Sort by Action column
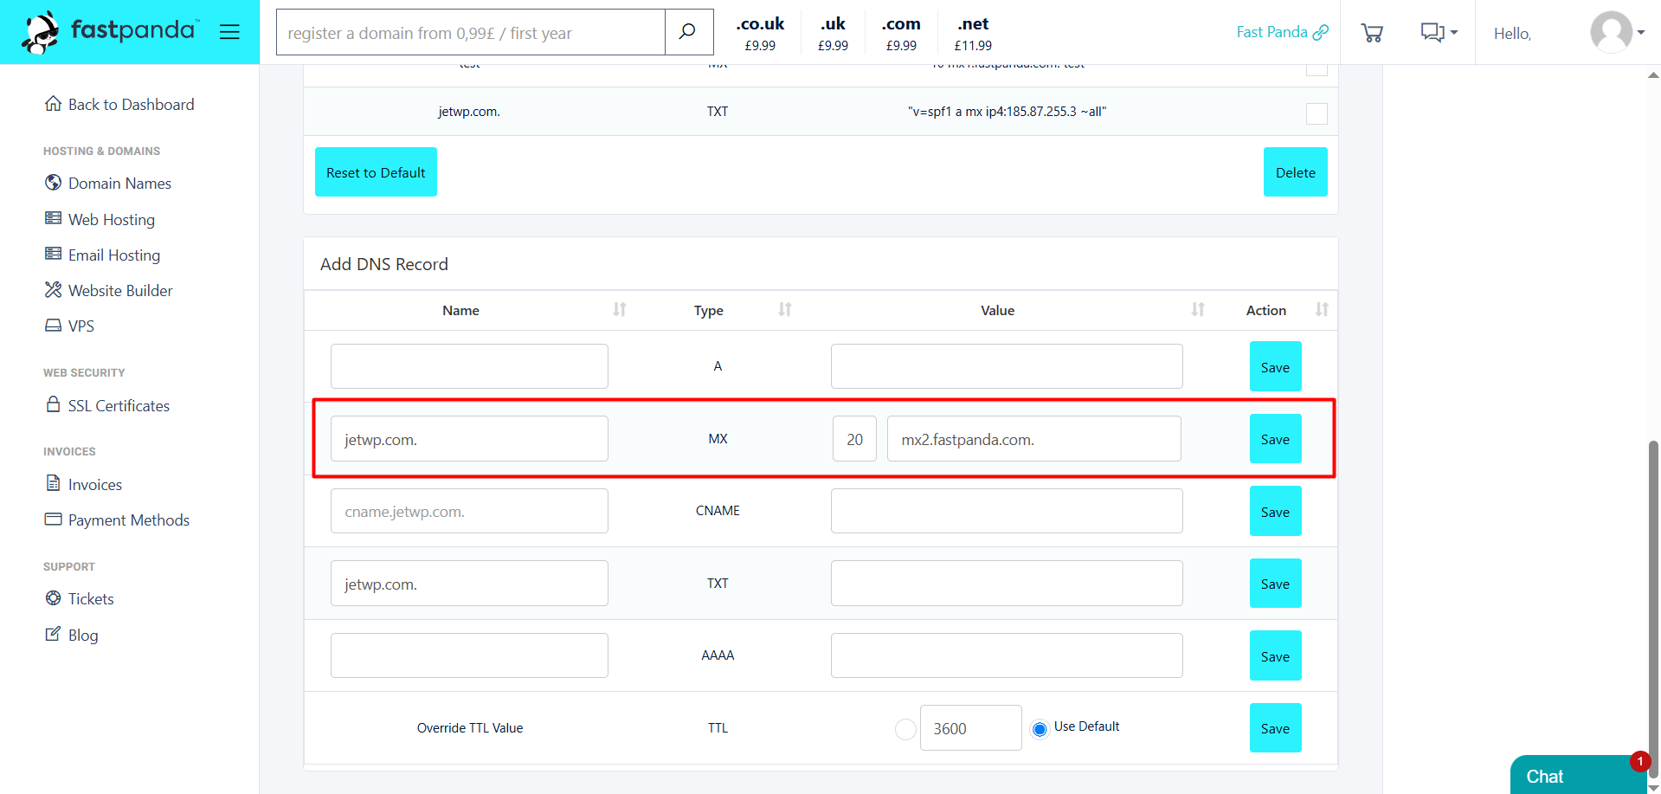Viewport: 1661px width, 794px height. (x=1321, y=309)
